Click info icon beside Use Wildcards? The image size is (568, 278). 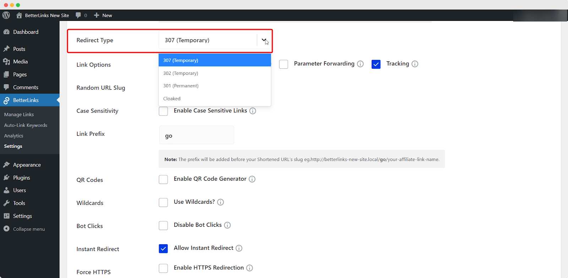pos(220,202)
